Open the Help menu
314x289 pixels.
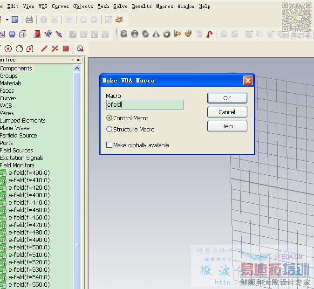pos(205,6)
